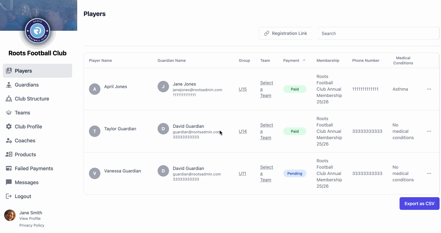The width and height of the screenshot is (441, 233).
Task: Log out via Logout item
Action: [37, 196]
